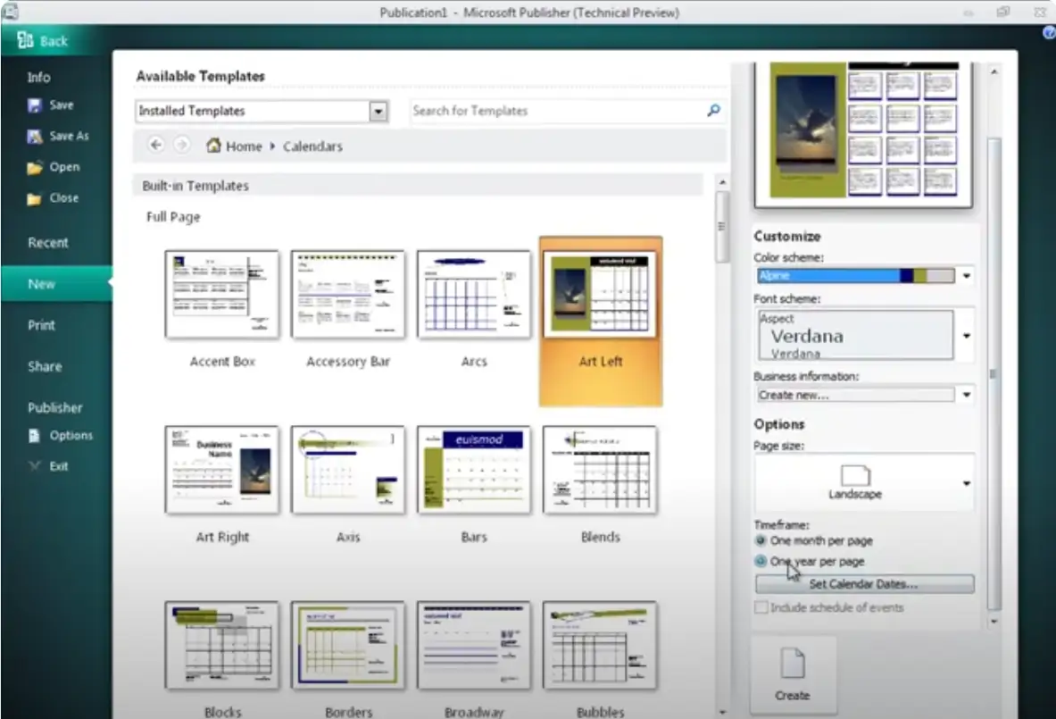Click Set Calendar Dates button

pos(863,584)
